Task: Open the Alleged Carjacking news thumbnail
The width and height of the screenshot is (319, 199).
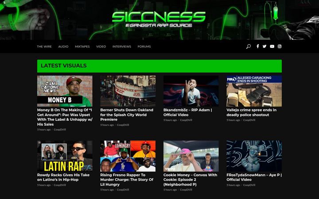Action: point(254,91)
